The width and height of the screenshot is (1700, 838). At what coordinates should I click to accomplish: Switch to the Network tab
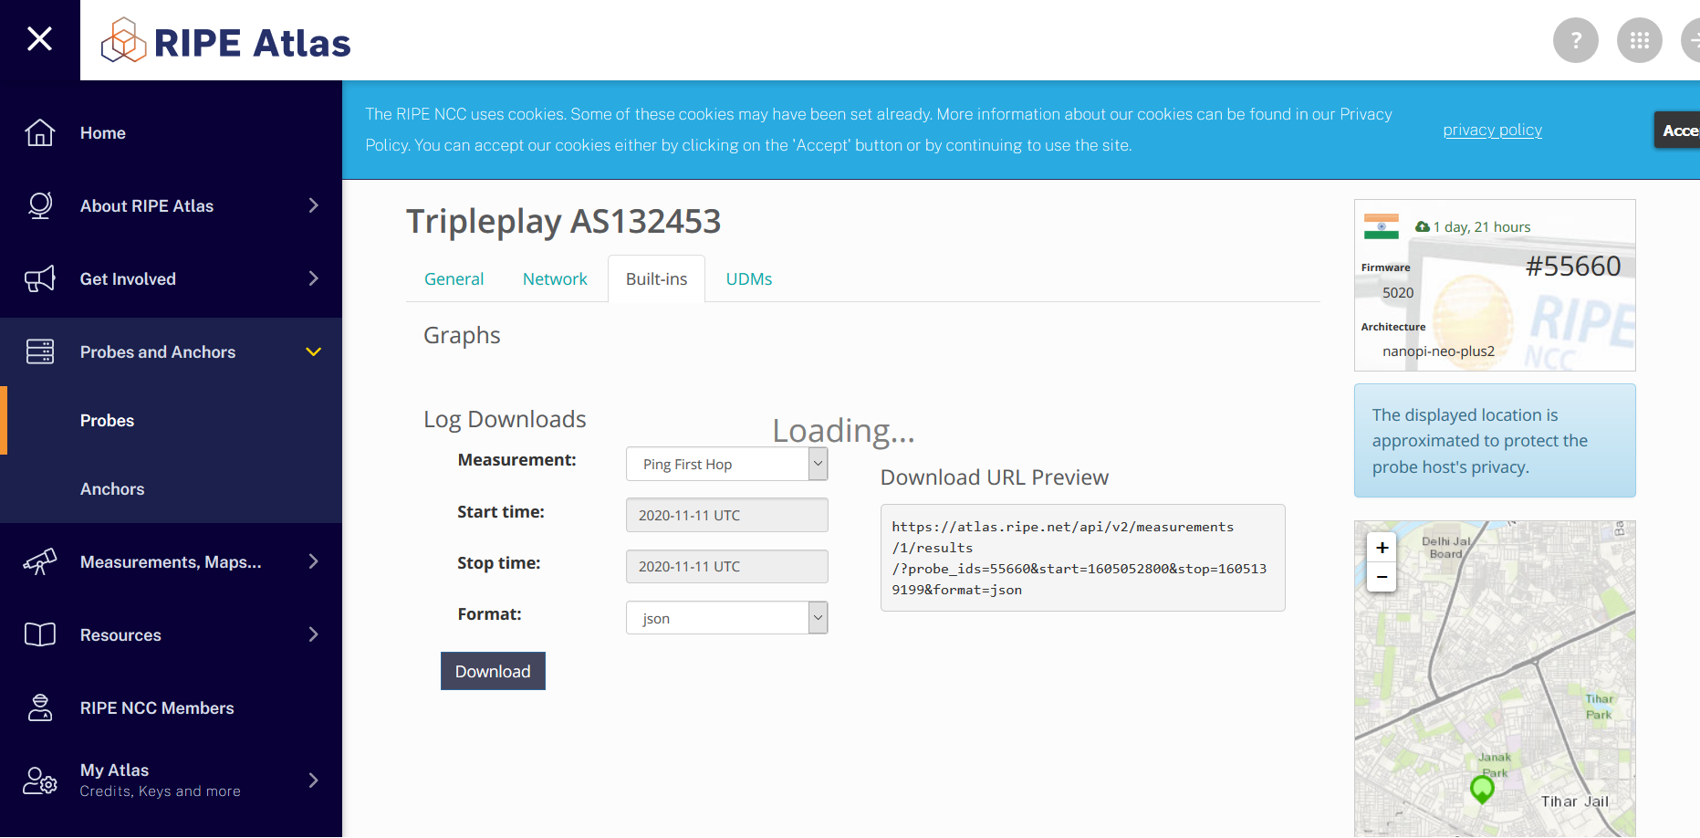pyautogui.click(x=555, y=278)
